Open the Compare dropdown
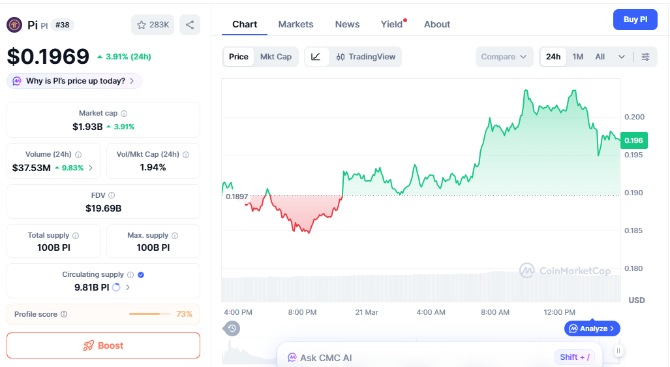Image resolution: width=670 pixels, height=367 pixels. (504, 57)
